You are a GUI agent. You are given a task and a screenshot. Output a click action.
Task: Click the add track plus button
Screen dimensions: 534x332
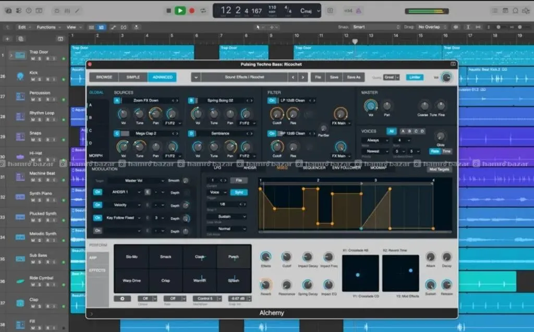coord(7,39)
